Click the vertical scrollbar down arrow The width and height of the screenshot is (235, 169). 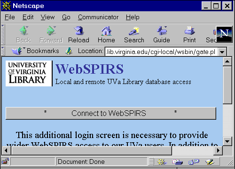[x=227, y=142]
